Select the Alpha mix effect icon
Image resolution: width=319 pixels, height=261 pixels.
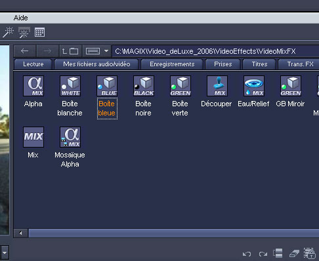click(33, 86)
